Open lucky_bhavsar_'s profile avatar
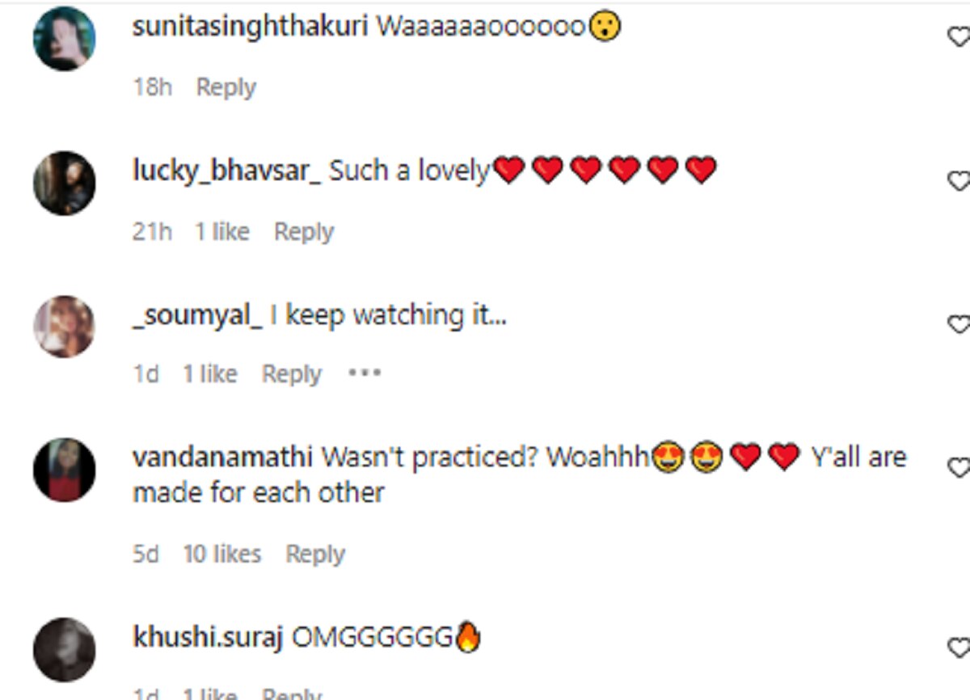970x700 pixels. [x=65, y=183]
